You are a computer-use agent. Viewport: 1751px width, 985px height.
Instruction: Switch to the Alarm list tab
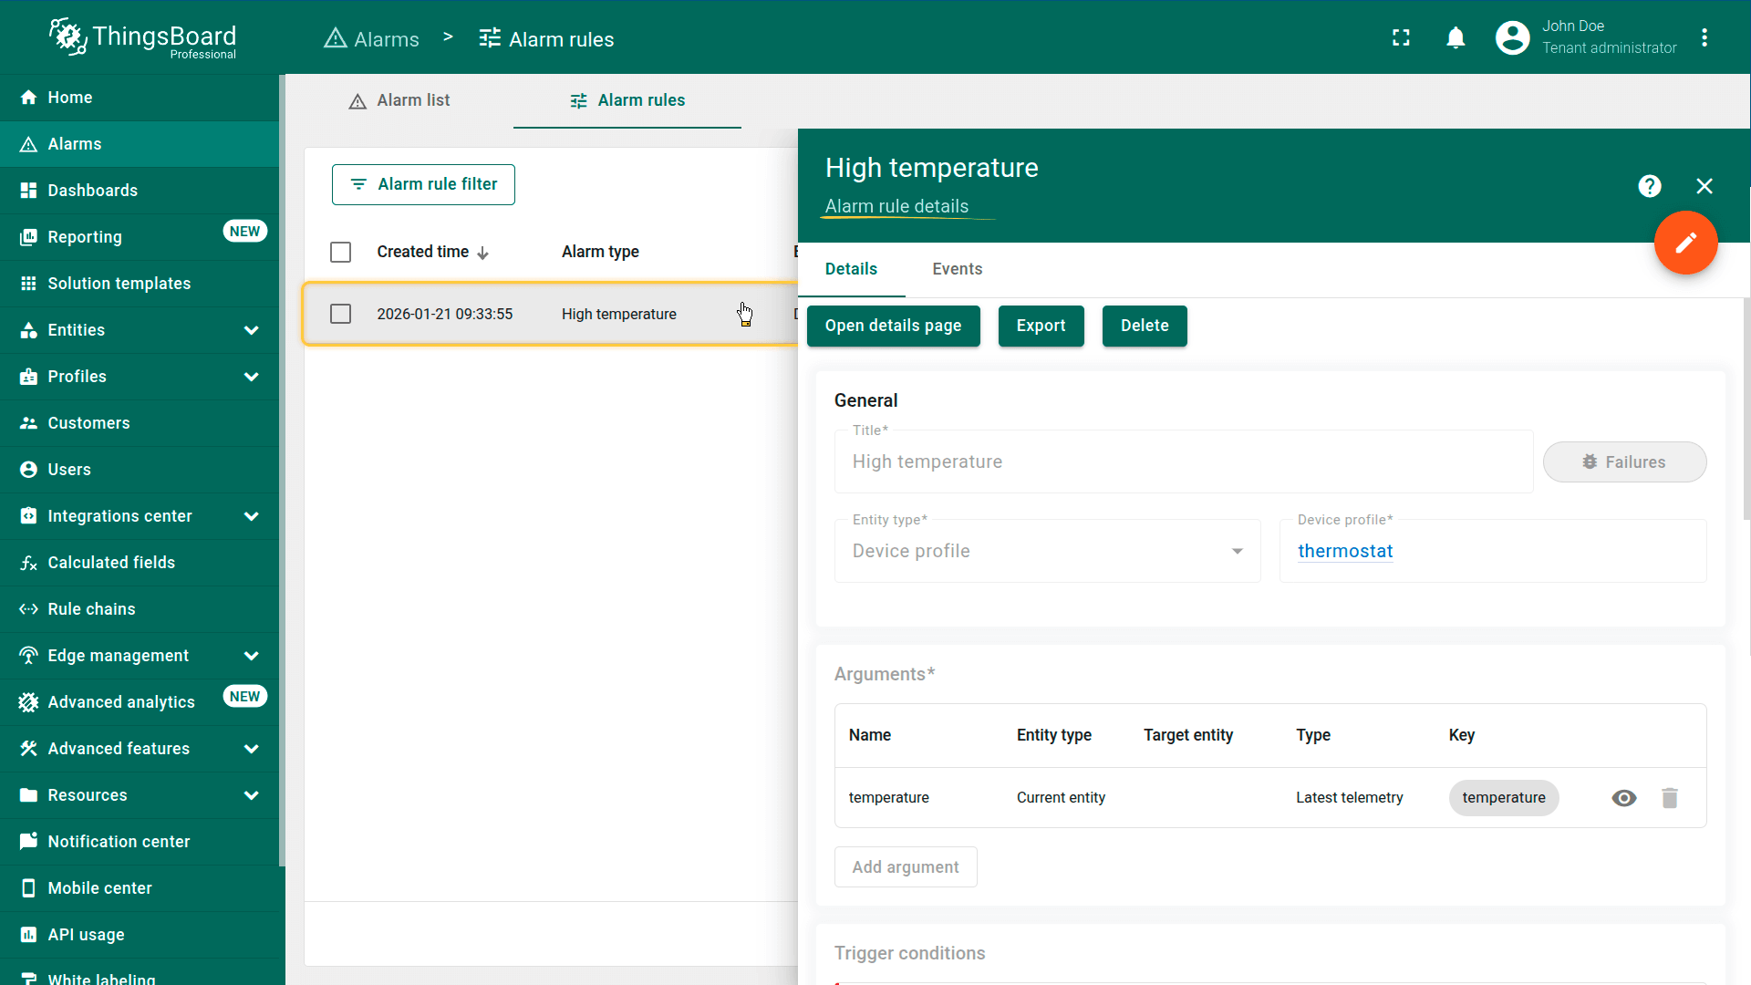pyautogui.click(x=399, y=100)
